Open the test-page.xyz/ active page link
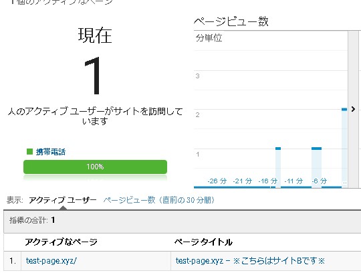Viewport: 361px width, 279px height. pyautogui.click(x=51, y=260)
